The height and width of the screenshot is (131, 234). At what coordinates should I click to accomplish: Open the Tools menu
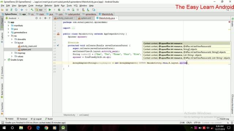[69, 5]
